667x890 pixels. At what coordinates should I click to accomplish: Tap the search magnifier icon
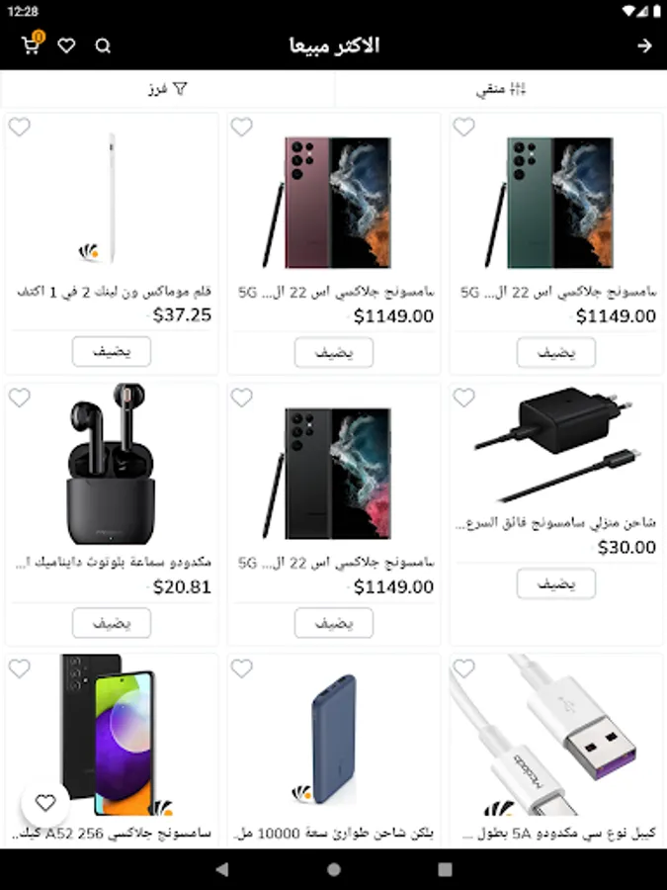click(103, 45)
